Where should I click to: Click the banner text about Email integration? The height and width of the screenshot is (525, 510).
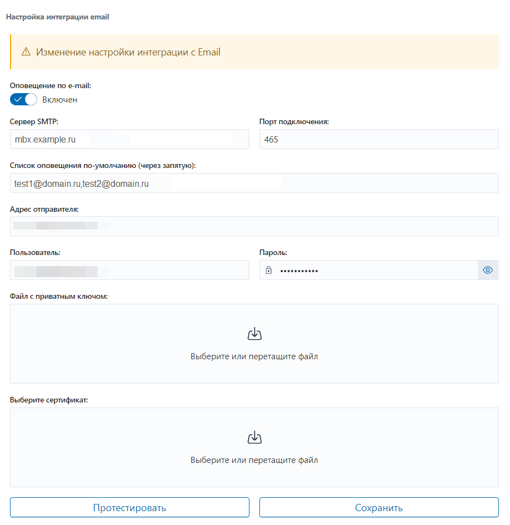[x=128, y=52]
